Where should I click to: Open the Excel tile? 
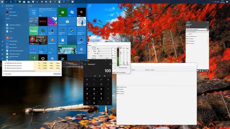point(33,58)
